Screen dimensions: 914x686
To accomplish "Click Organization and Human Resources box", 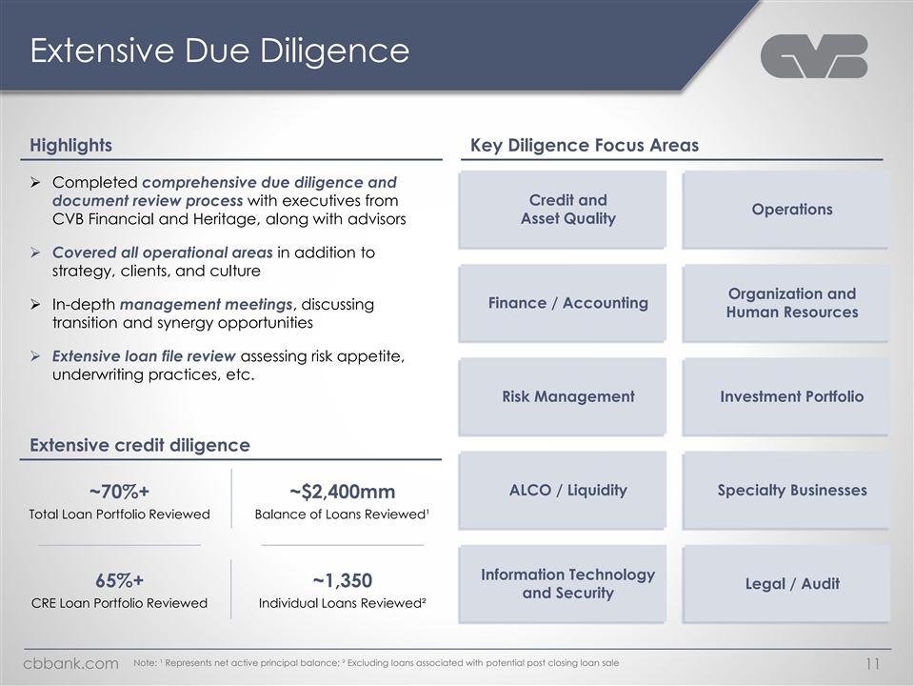I will [x=791, y=303].
